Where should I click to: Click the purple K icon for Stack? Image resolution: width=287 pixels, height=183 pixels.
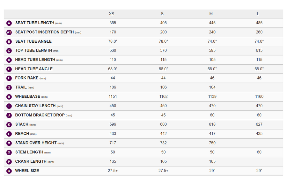click(9, 124)
